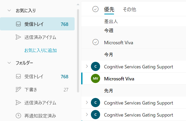
Task: Toggle the select-all circle beside 優先 tab
Action: (x=95, y=9)
